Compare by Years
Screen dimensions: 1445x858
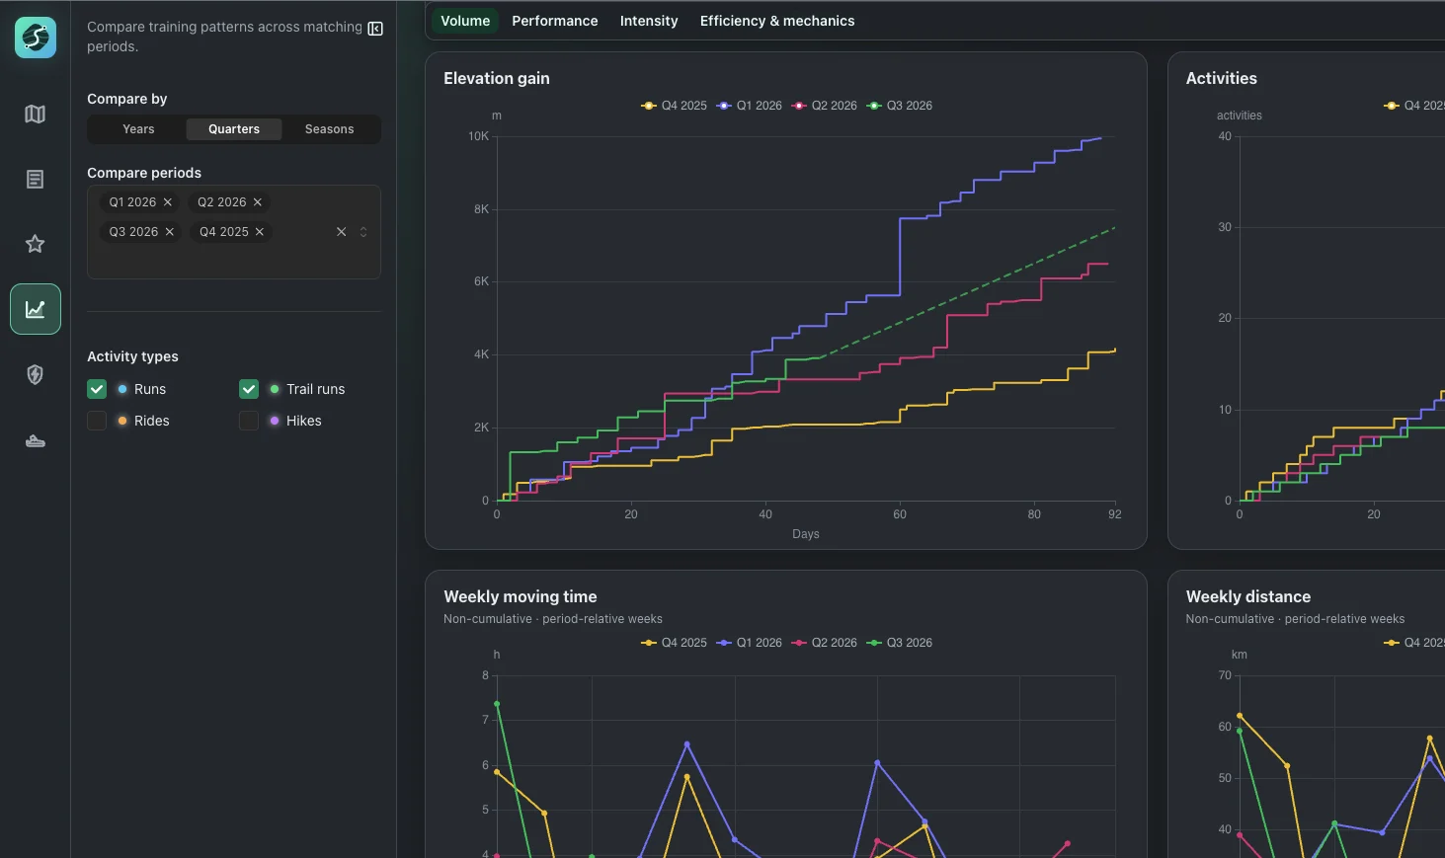tap(138, 129)
